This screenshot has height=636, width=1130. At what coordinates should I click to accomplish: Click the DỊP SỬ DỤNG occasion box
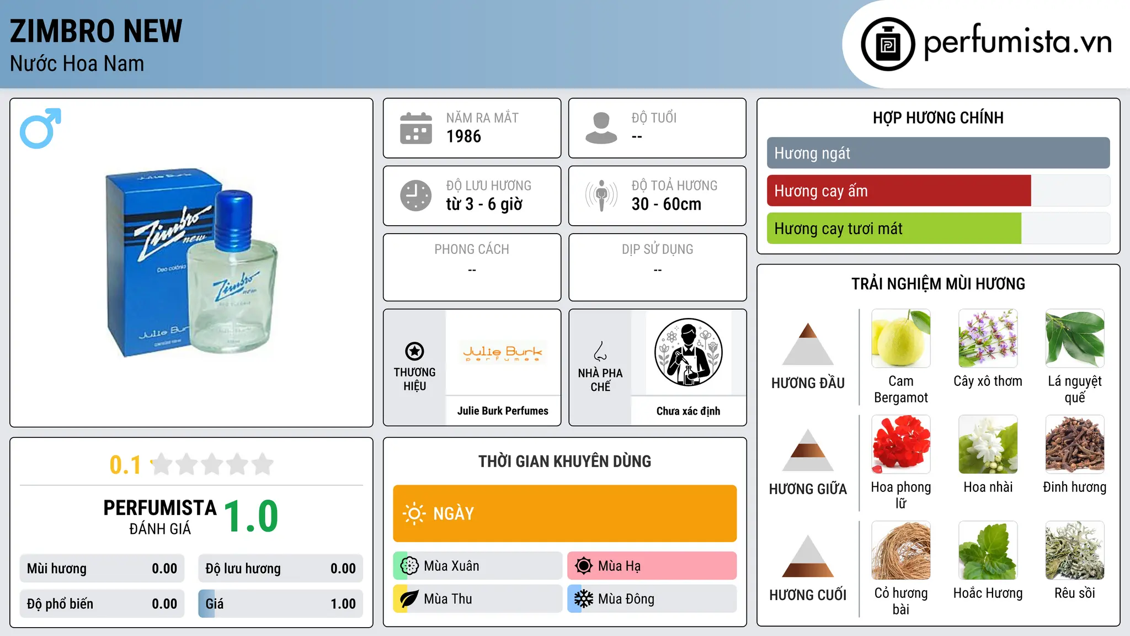(x=657, y=267)
